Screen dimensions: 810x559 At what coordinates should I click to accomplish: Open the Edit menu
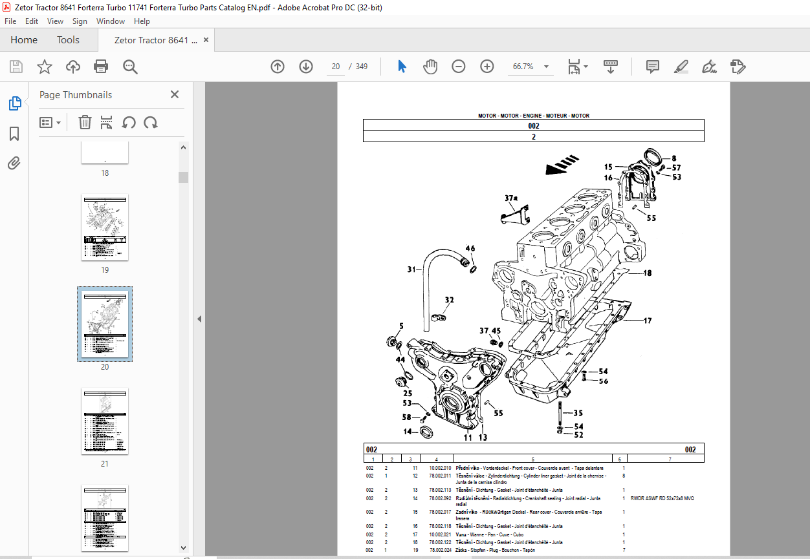click(32, 21)
